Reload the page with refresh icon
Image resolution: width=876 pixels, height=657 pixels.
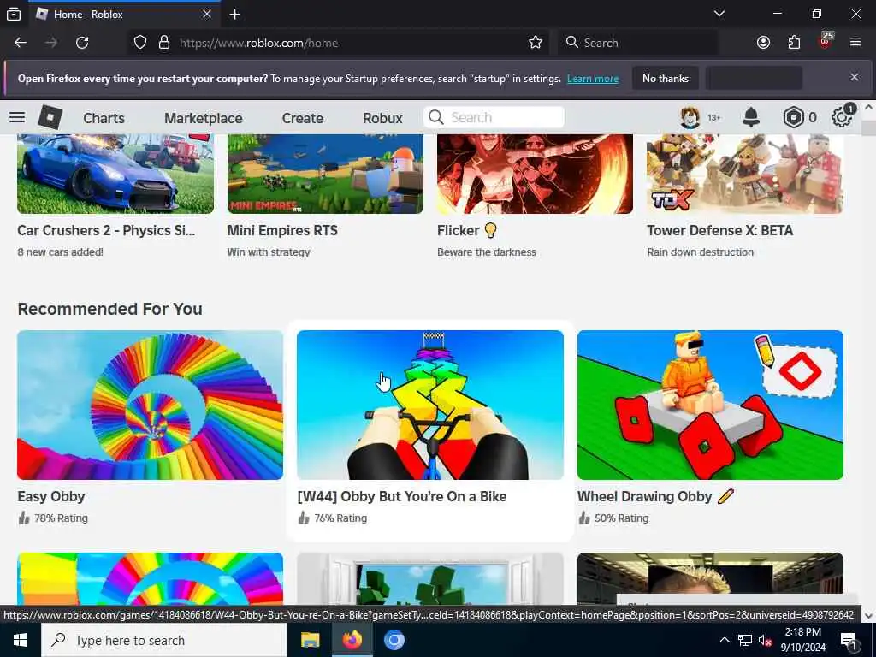[82, 43]
